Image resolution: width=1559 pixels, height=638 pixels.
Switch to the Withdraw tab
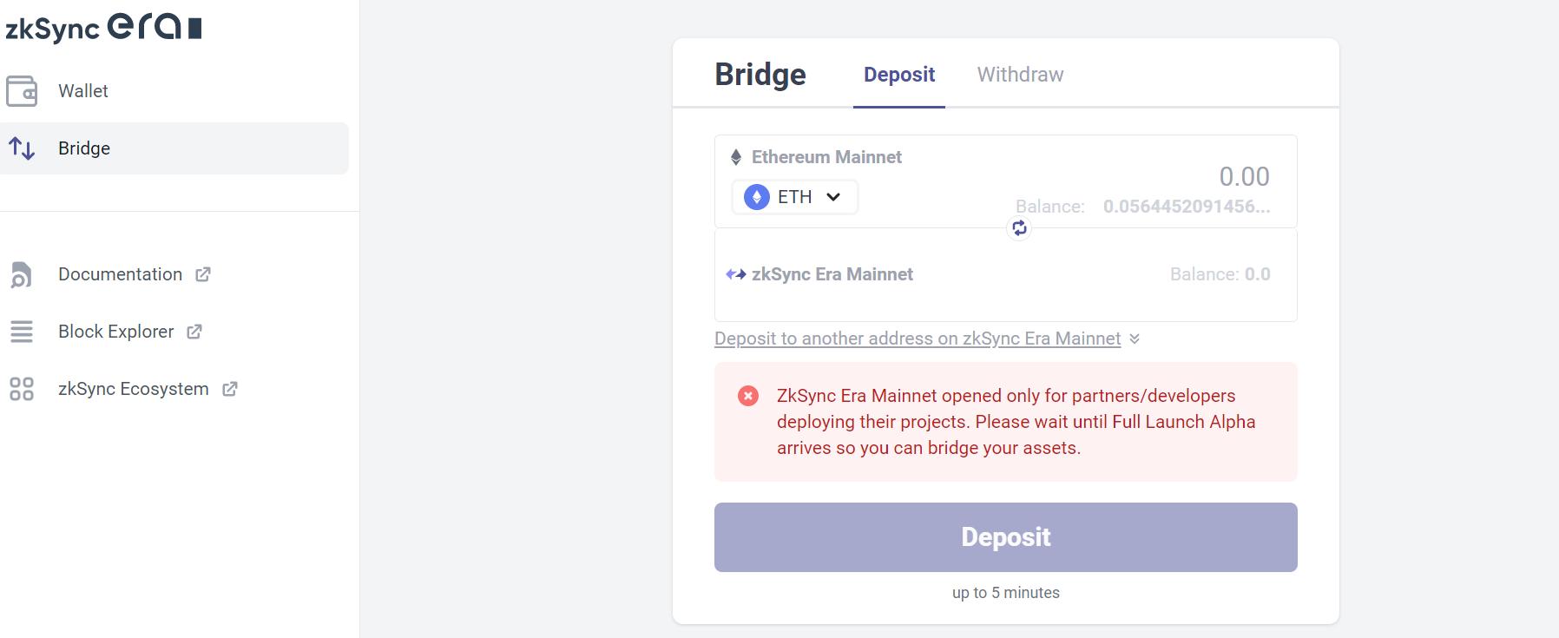coord(1020,75)
